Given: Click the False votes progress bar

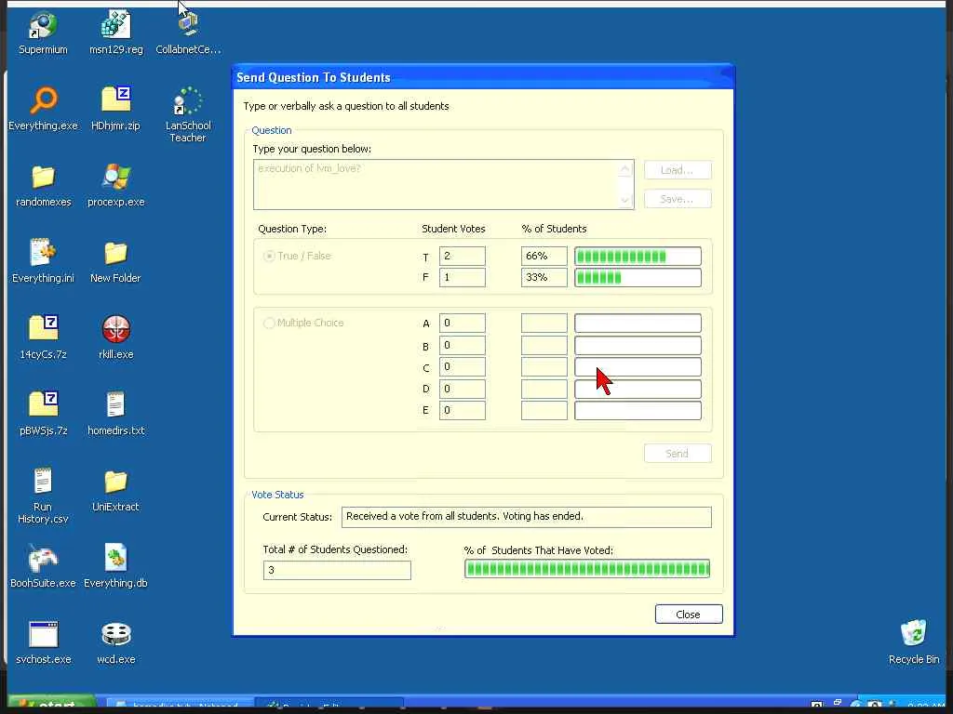Looking at the screenshot, I should (638, 277).
